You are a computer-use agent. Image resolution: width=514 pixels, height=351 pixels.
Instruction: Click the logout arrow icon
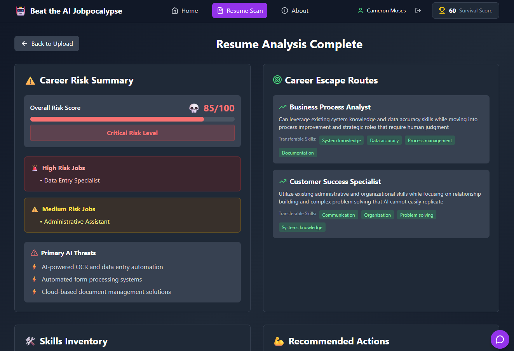pyautogui.click(x=418, y=10)
